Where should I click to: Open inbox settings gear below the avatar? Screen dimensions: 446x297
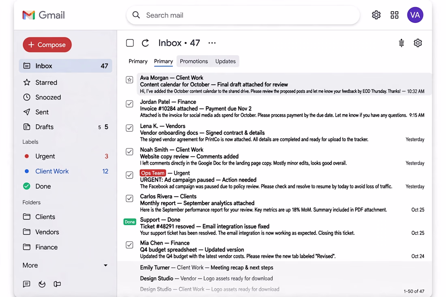pyautogui.click(x=418, y=43)
